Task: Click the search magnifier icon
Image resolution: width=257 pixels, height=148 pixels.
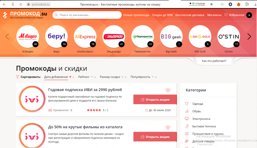Action: 56,15
